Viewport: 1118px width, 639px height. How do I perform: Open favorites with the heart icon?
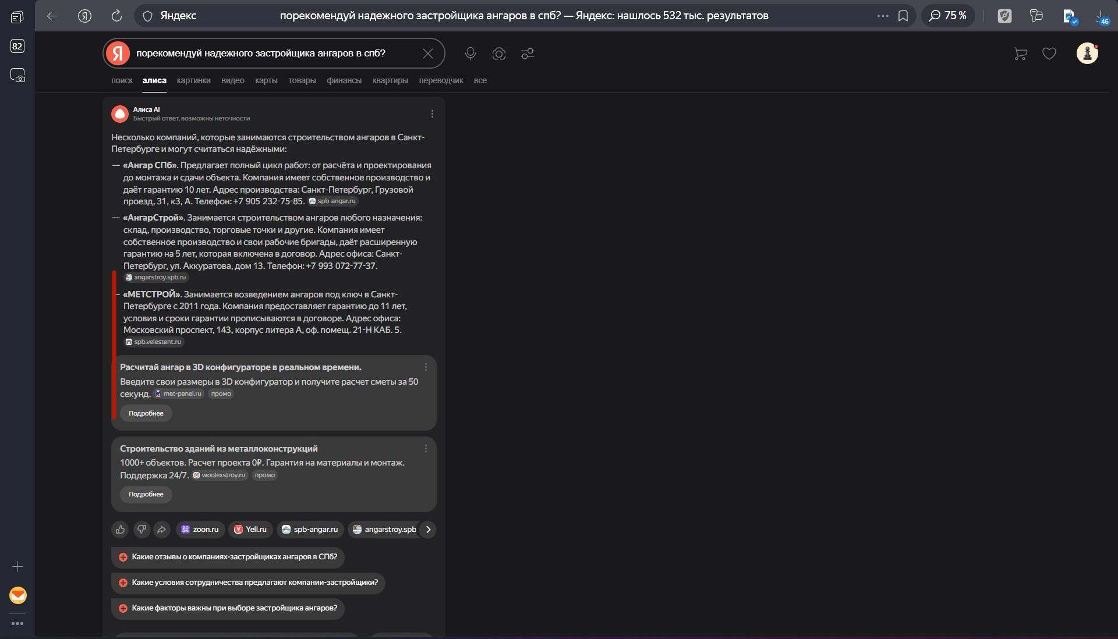(1049, 54)
